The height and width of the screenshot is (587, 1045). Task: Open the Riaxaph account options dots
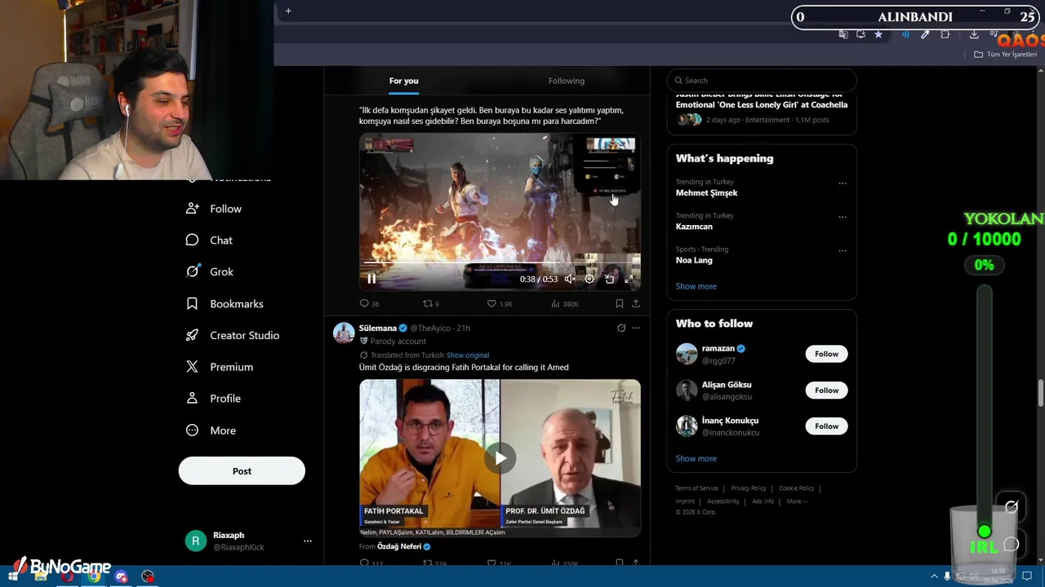(x=308, y=541)
